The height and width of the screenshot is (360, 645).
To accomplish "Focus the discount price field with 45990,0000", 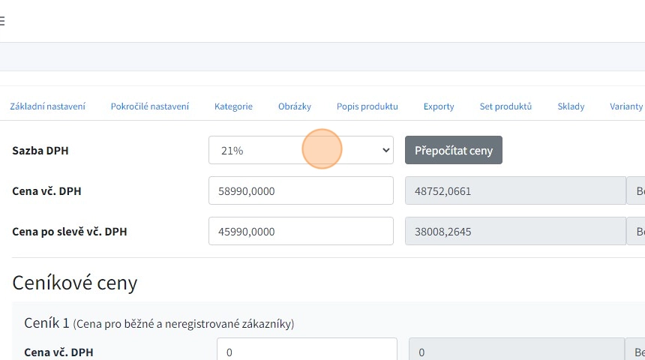I will (301, 231).
